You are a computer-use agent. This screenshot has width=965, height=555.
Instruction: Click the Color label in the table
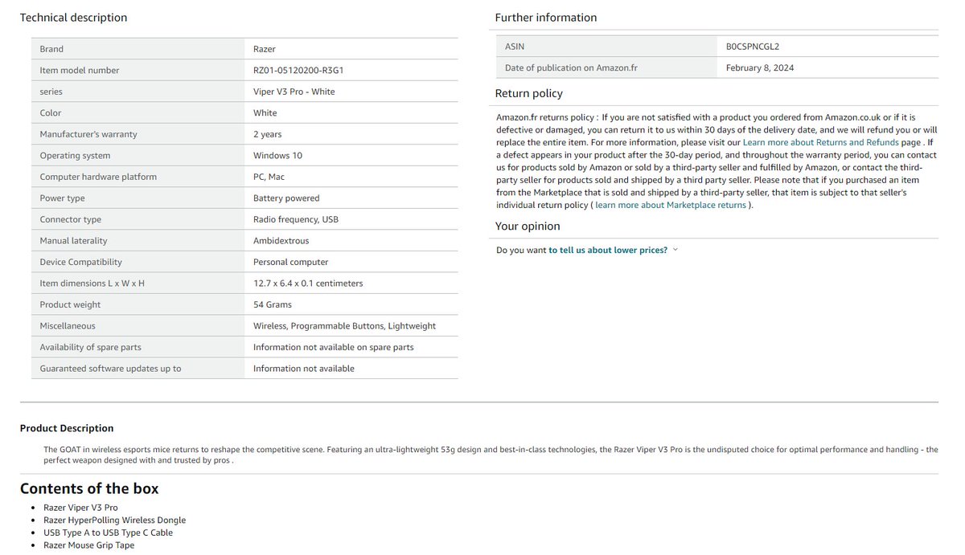click(x=51, y=112)
